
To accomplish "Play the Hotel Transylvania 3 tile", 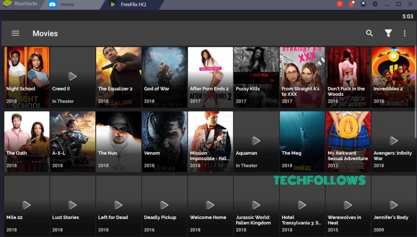I will pyautogui.click(x=302, y=206).
